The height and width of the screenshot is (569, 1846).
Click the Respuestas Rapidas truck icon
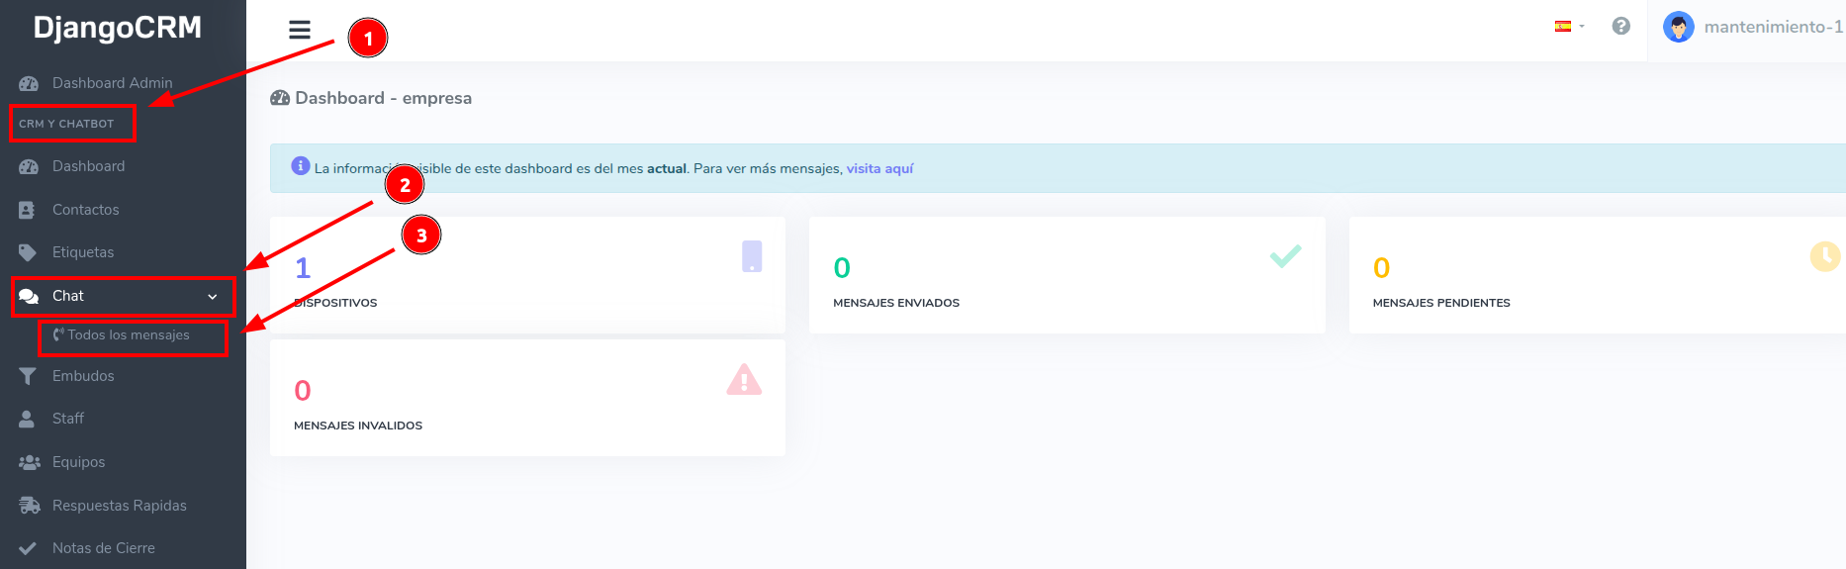point(29,506)
